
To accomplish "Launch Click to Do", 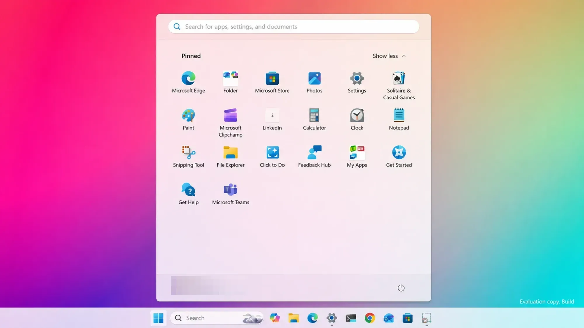I will [272, 157].
